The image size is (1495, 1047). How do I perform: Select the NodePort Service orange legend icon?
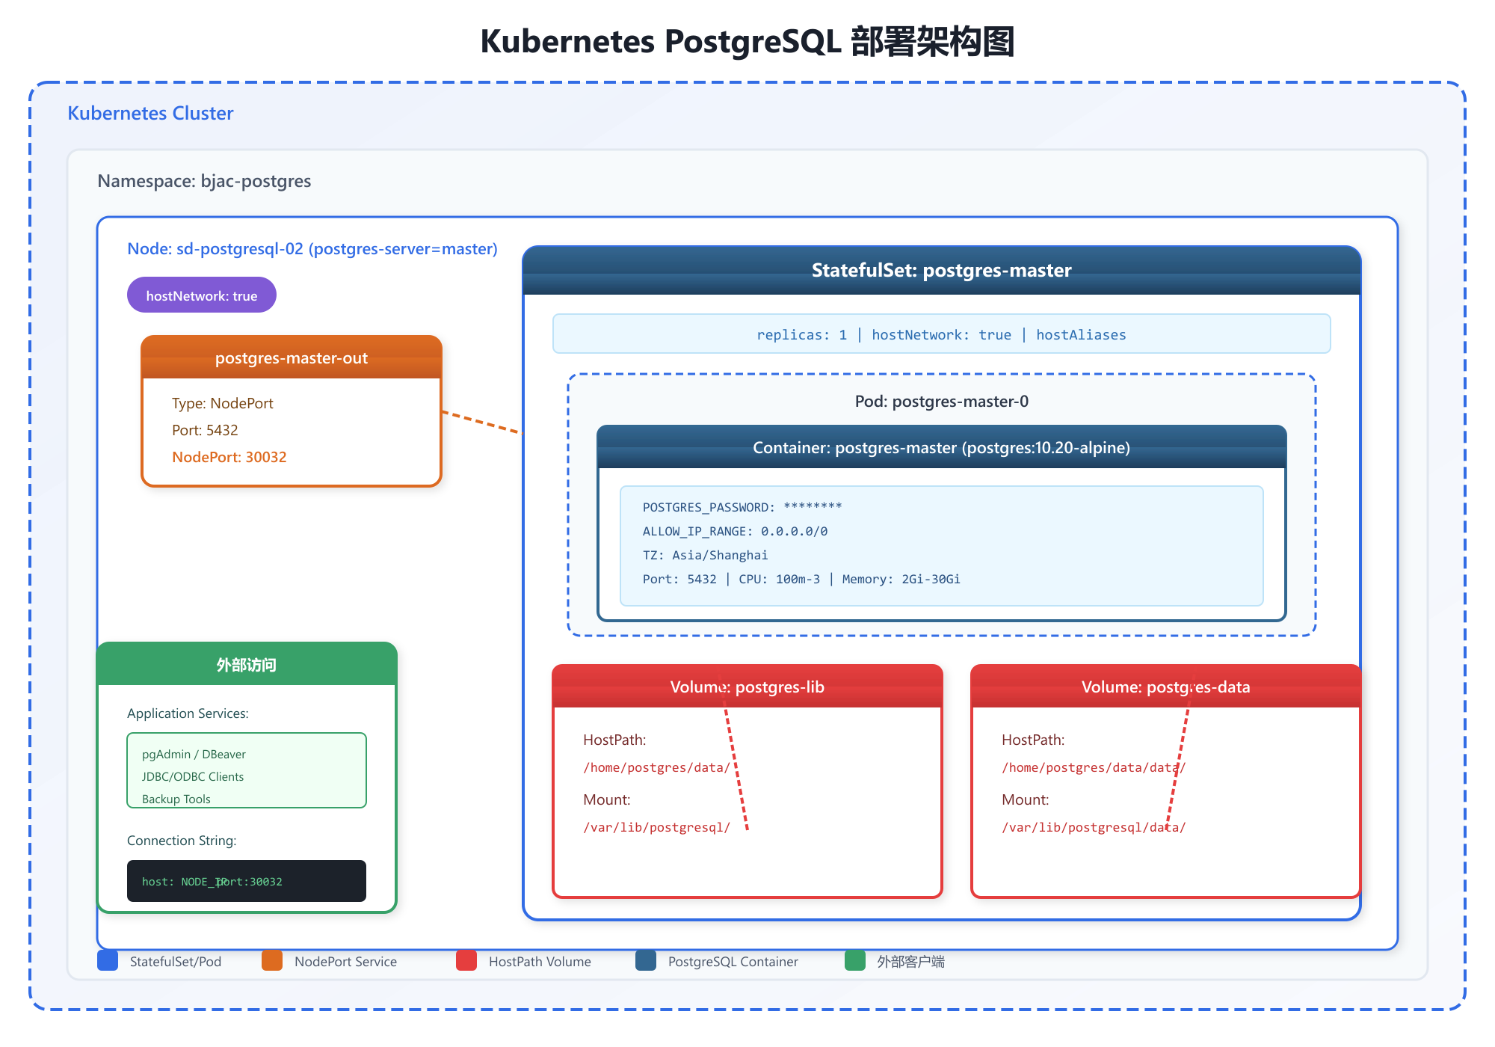pos(271,961)
